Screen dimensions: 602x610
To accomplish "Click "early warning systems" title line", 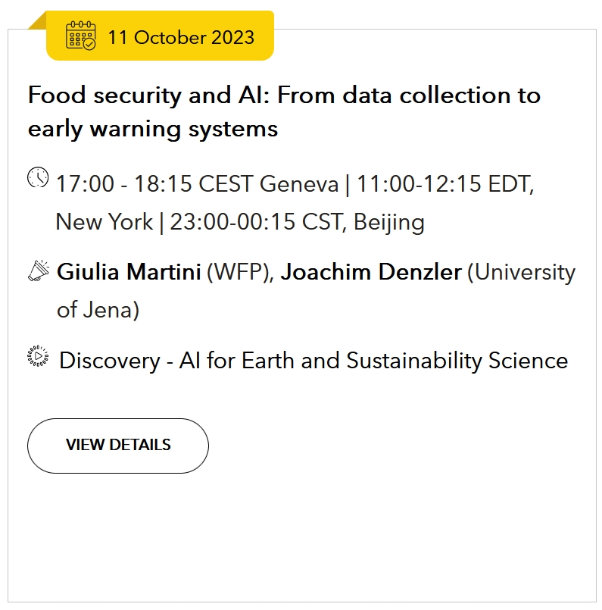I will (153, 129).
